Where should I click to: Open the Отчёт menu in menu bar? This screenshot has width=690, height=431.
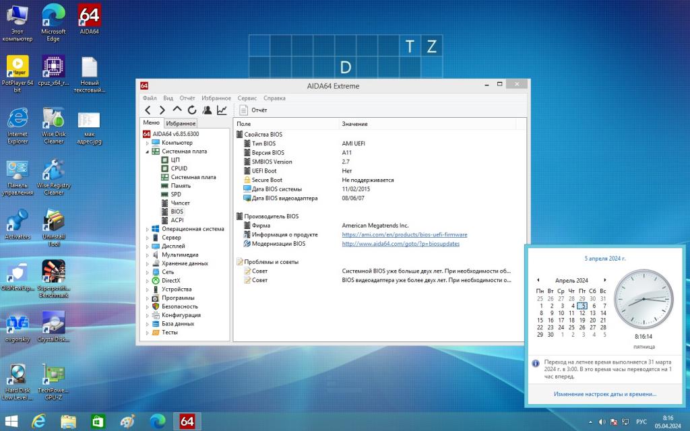click(187, 98)
